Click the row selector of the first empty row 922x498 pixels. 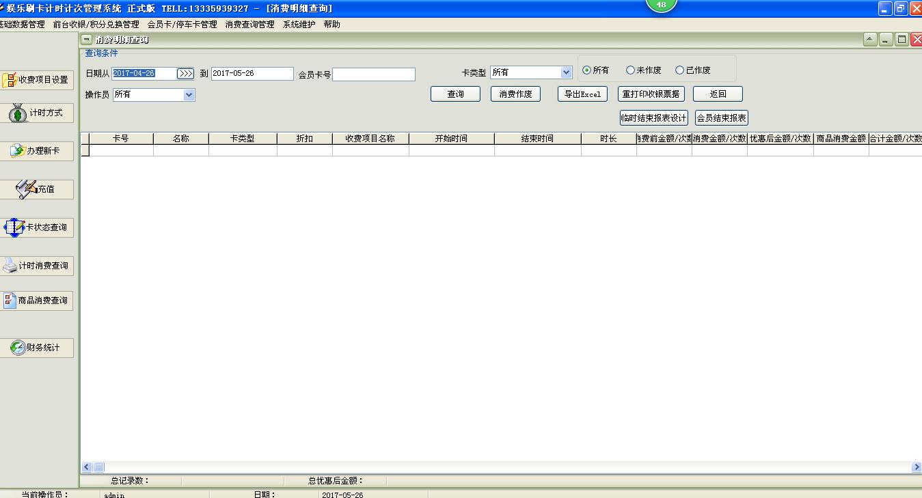pos(85,150)
